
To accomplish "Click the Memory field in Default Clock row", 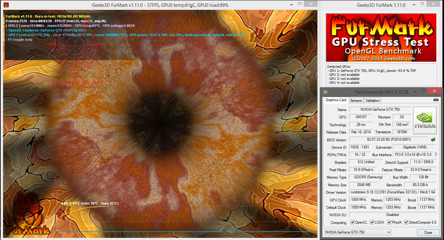I will pos(393,207).
